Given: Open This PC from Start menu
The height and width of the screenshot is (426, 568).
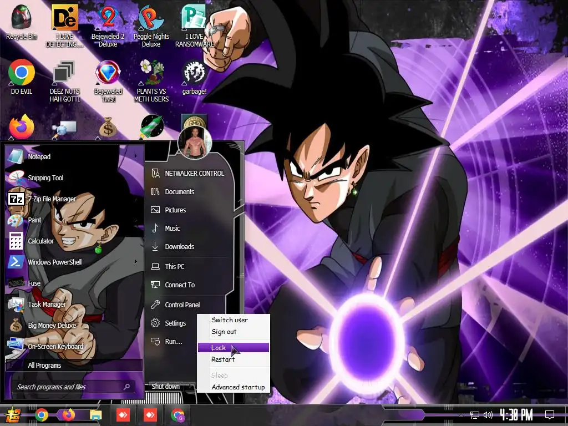Looking at the screenshot, I should (x=189, y=267).
